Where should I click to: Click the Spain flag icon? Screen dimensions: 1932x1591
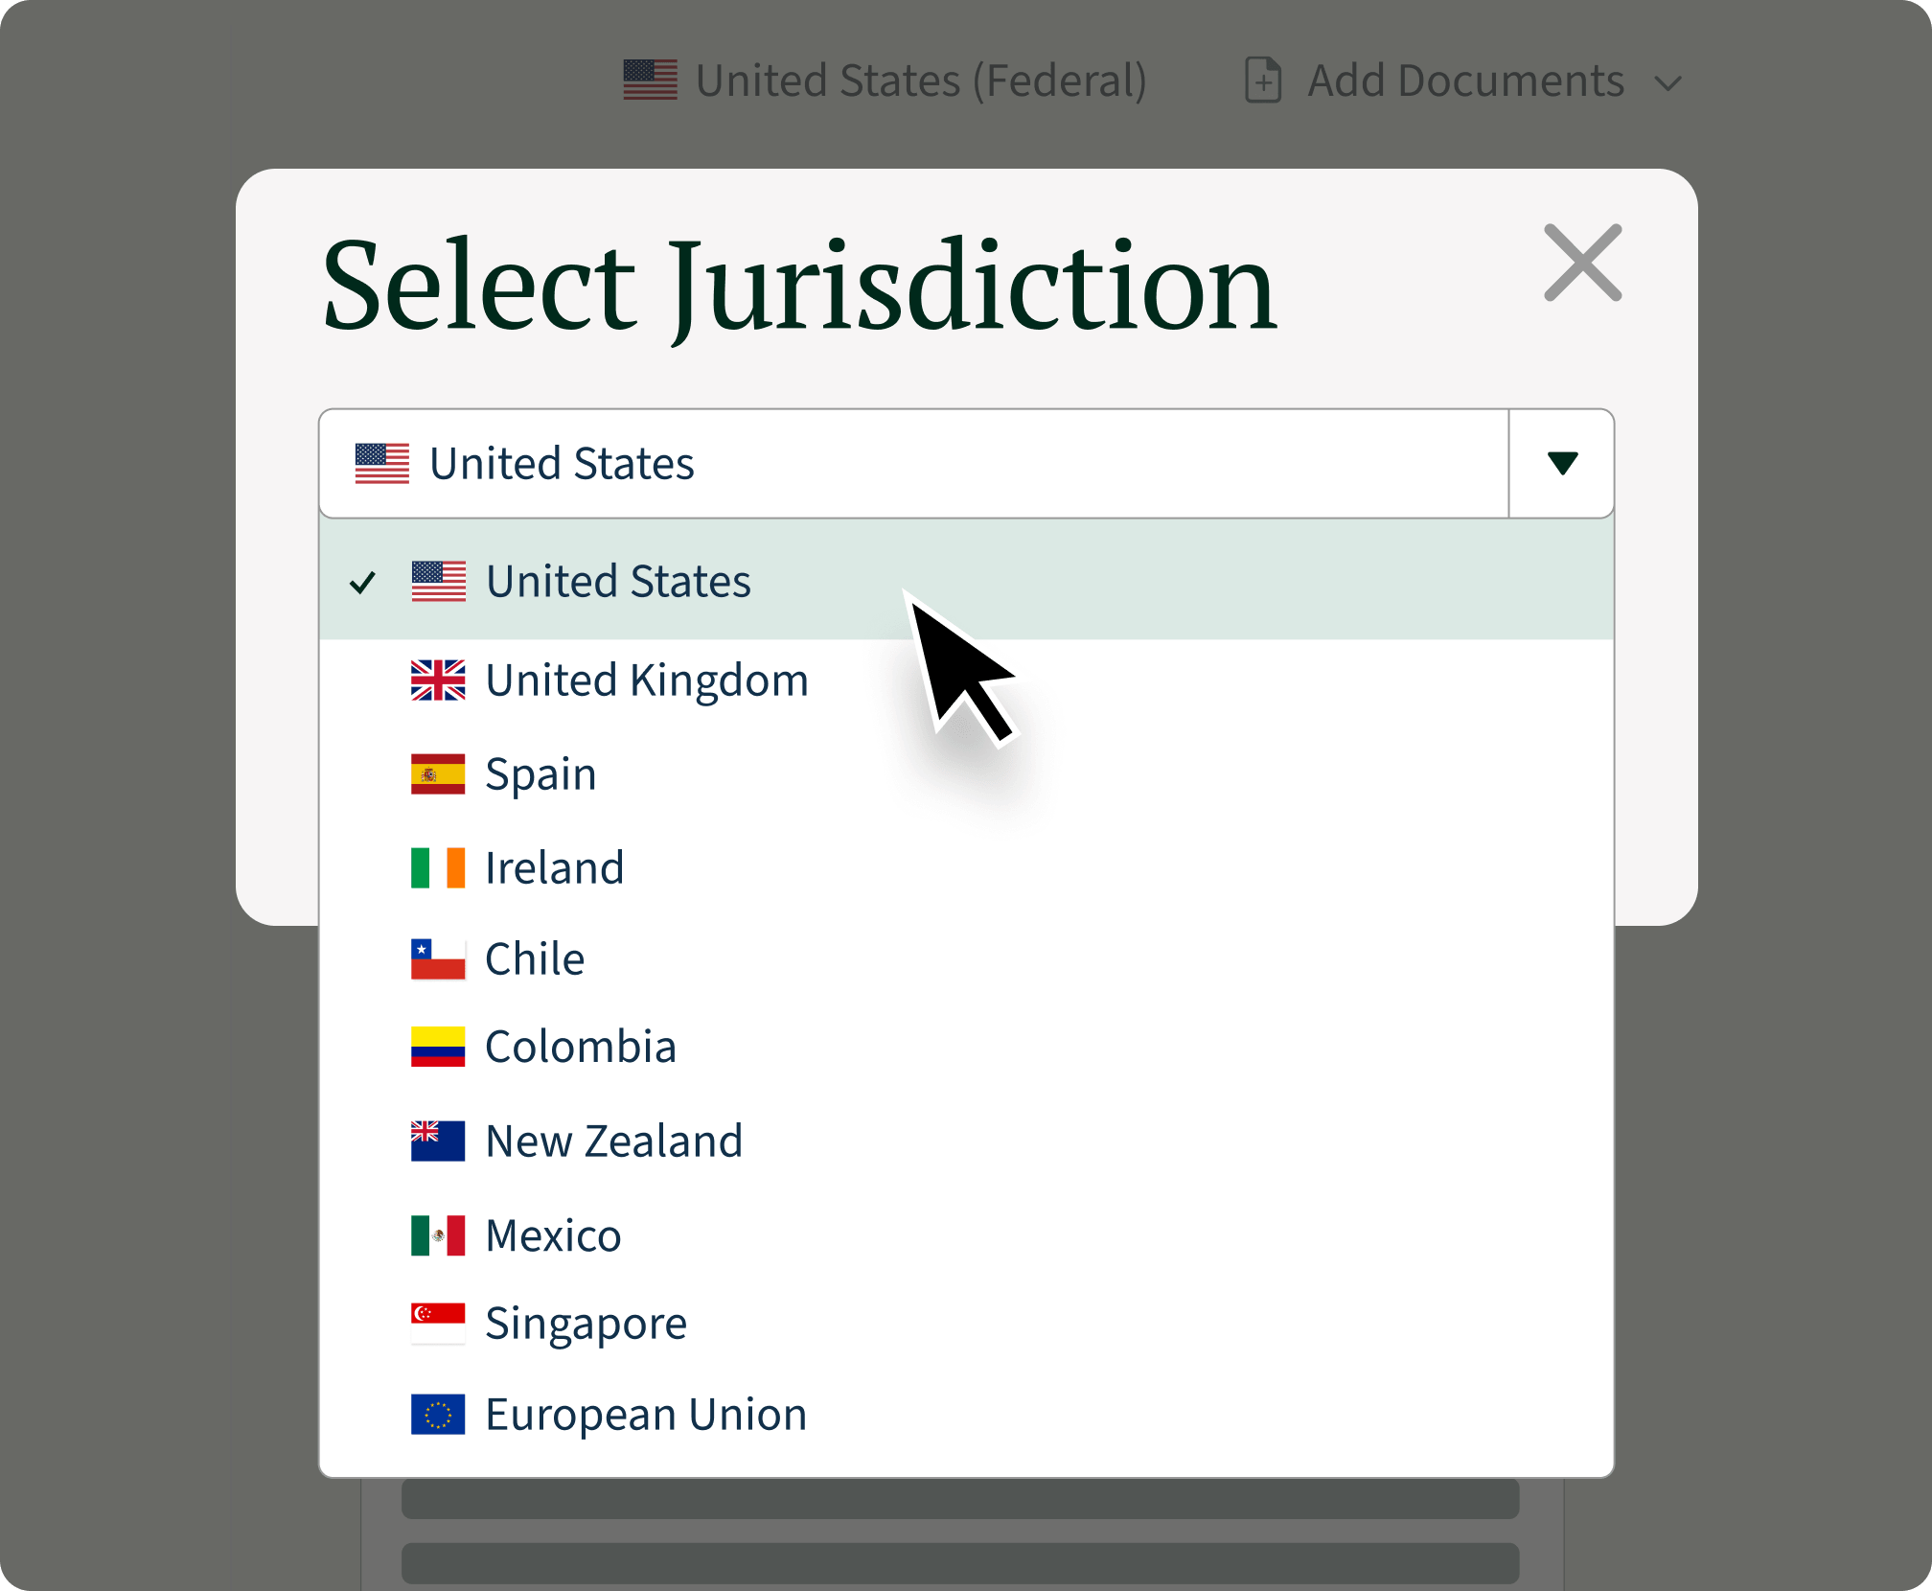pyautogui.click(x=438, y=774)
